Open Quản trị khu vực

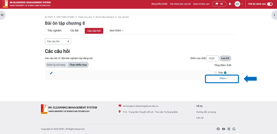[201, 4]
